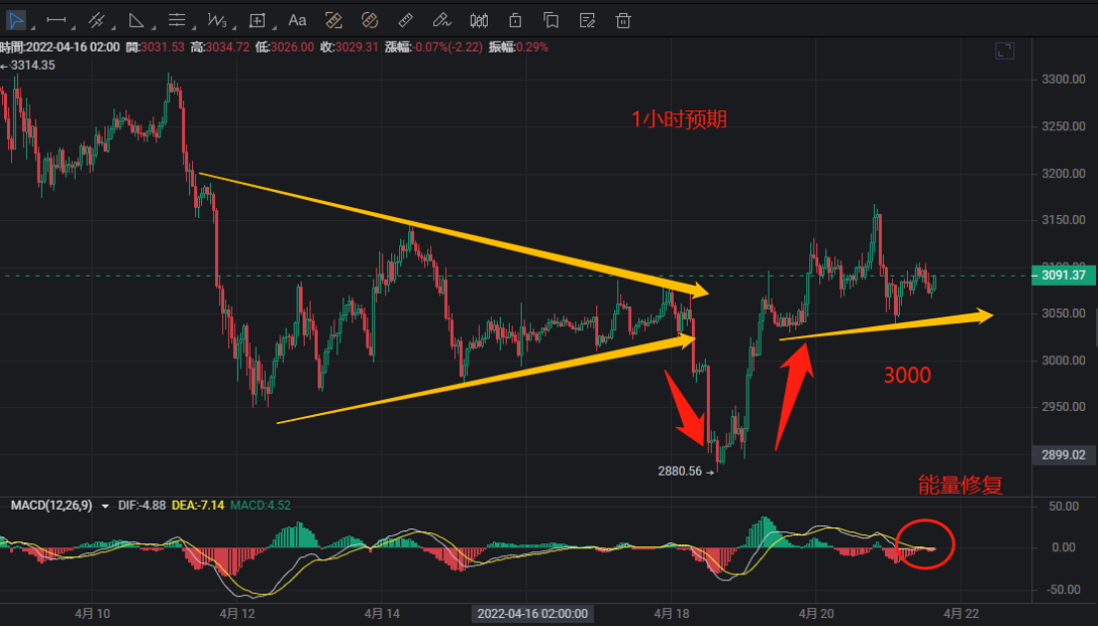
Task: Click the time label 2022-04-16 02:00:00
Action: (x=533, y=614)
